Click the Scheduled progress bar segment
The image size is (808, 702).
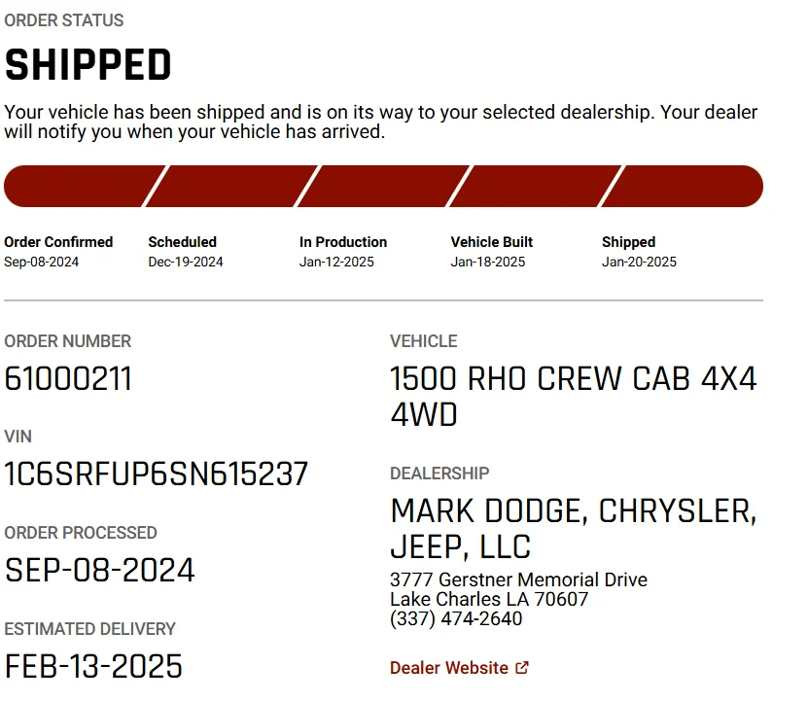231,186
